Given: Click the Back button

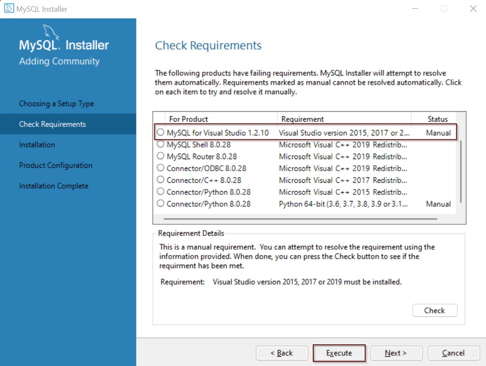Looking at the screenshot, I should [x=282, y=353].
